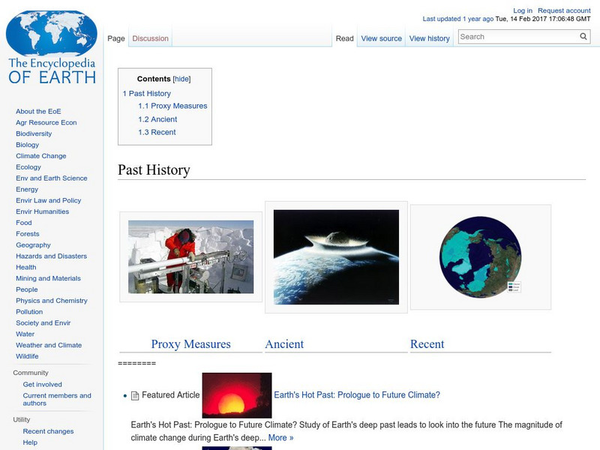Screen dimensions: 600x450
Task: Open Water topic in sidebar
Action: click(25, 334)
